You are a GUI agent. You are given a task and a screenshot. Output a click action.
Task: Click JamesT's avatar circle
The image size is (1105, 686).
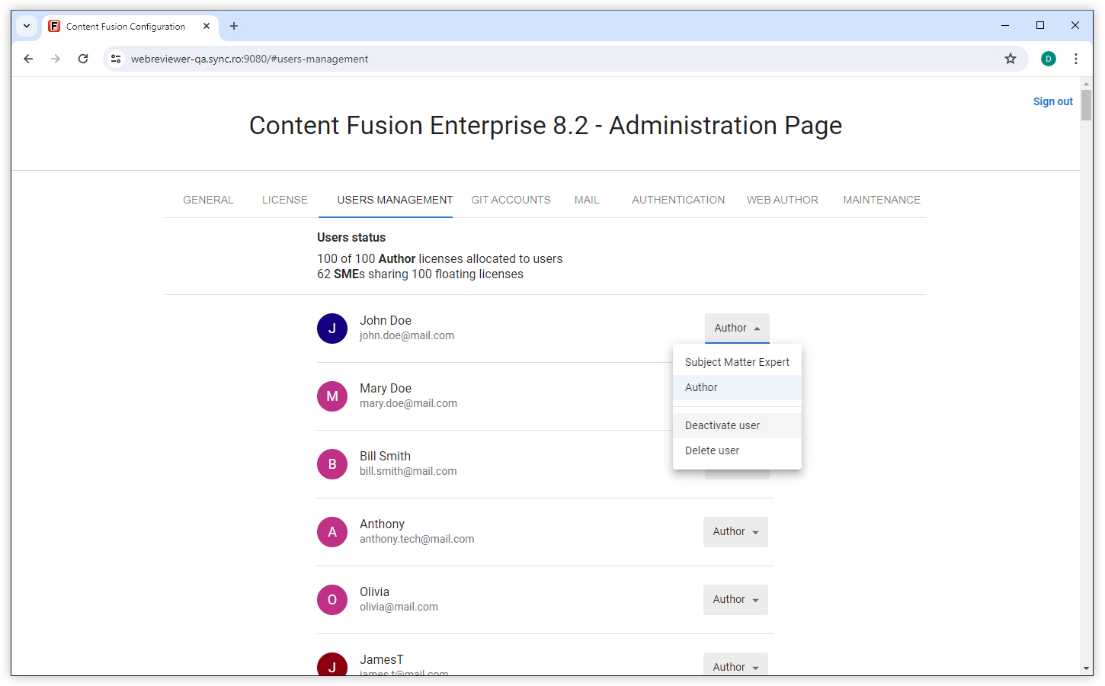332,664
